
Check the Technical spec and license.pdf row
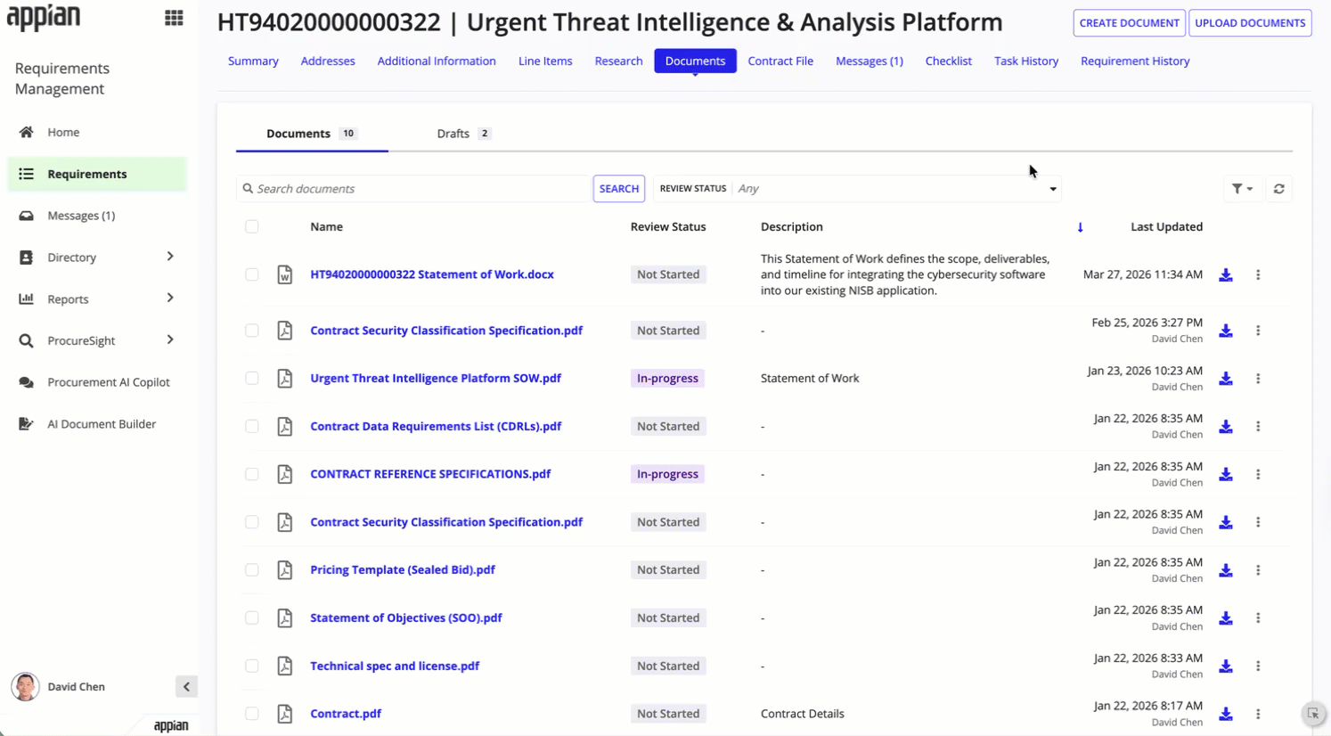click(252, 666)
